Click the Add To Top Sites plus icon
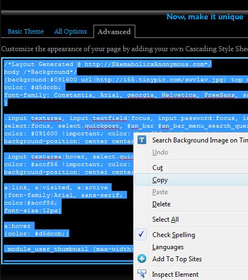248x280 pixels. pyautogui.click(x=142, y=259)
